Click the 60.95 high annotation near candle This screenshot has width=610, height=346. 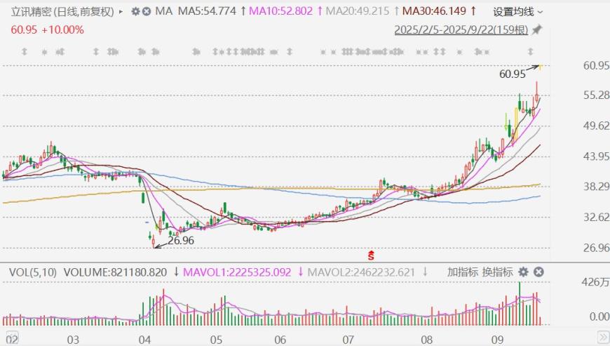coord(513,74)
